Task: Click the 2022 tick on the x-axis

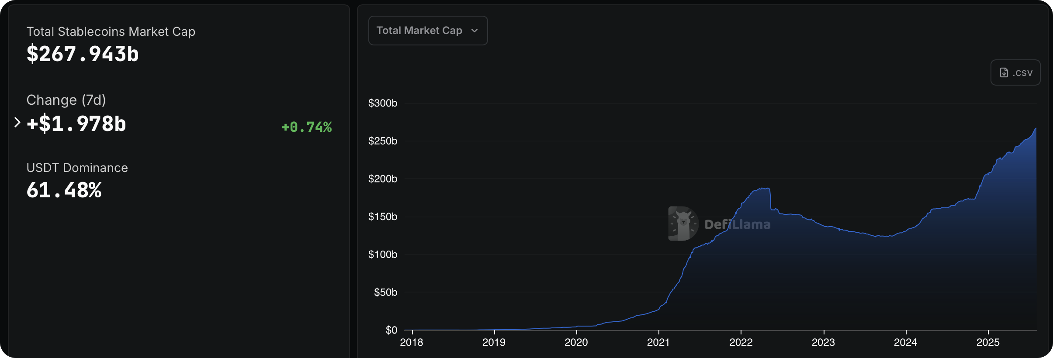Action: click(x=741, y=342)
